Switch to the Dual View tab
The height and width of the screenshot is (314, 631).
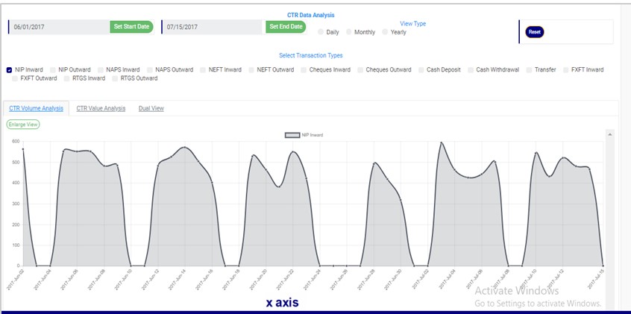pos(151,108)
